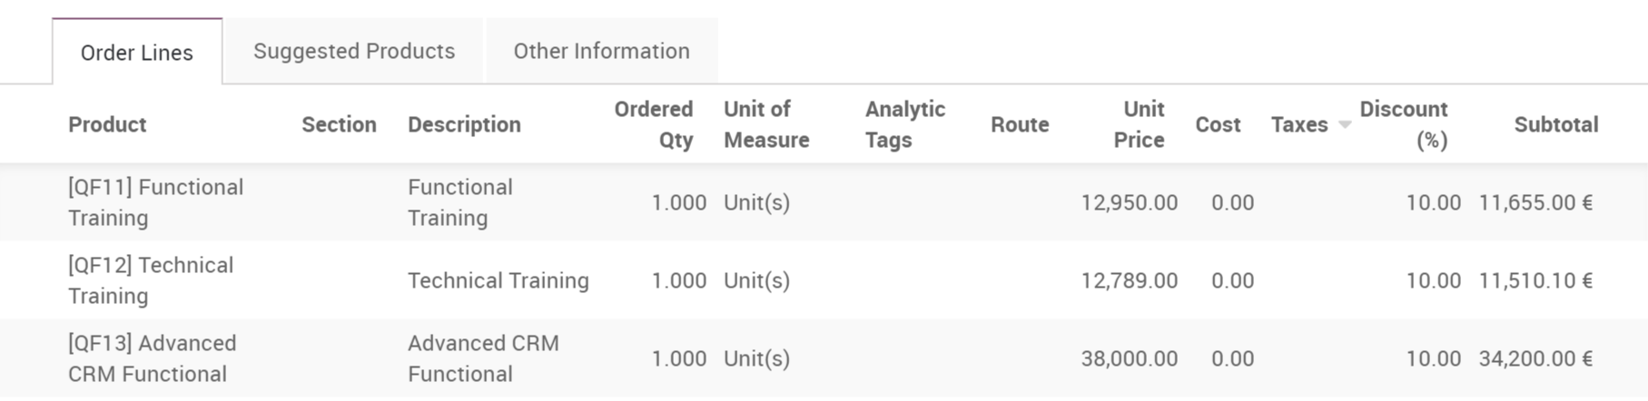
Task: Switch to the Suggested Products tab
Action: tap(354, 52)
